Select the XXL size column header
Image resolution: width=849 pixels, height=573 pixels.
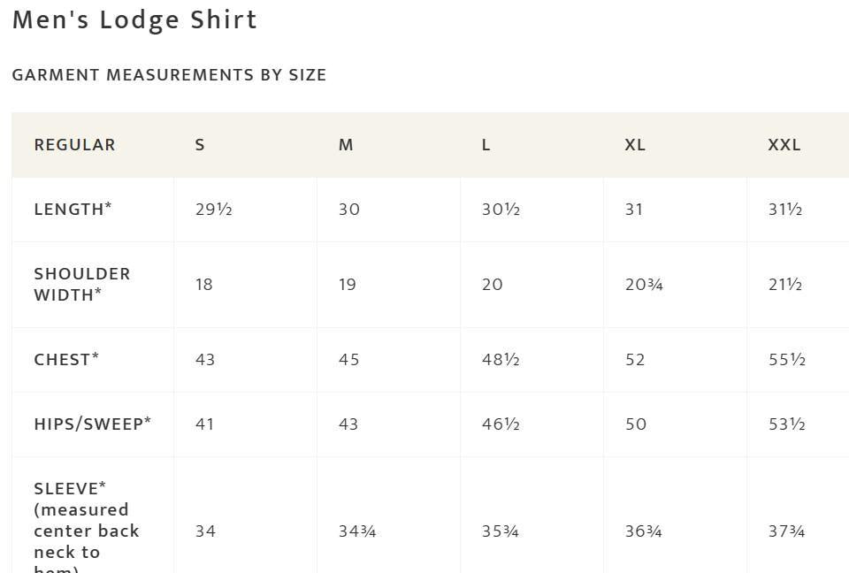coord(784,145)
